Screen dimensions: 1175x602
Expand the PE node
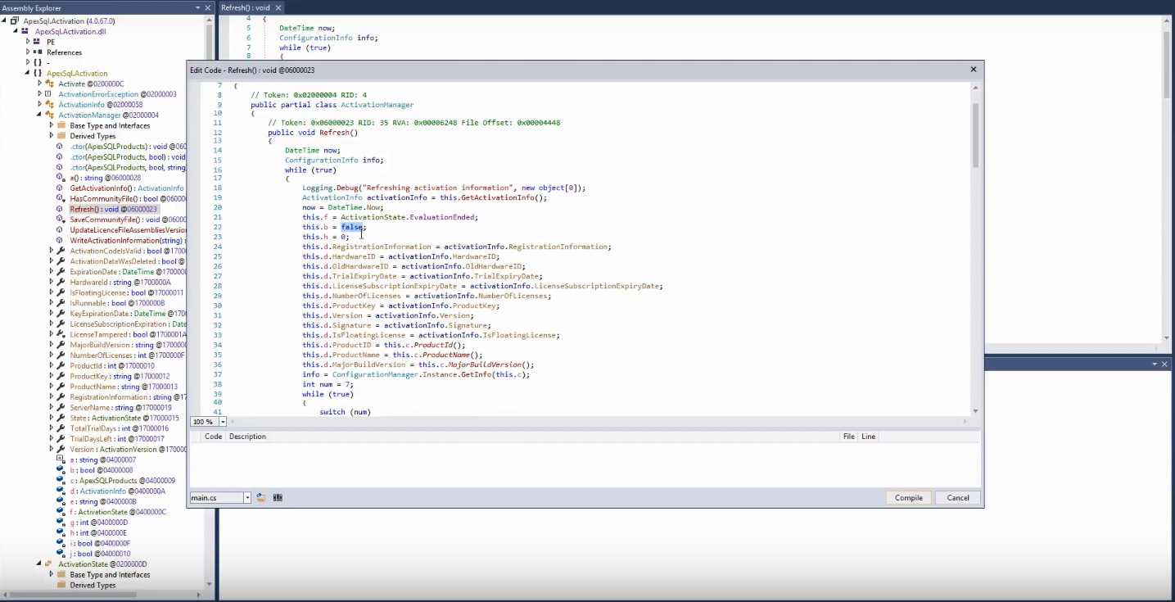28,42
